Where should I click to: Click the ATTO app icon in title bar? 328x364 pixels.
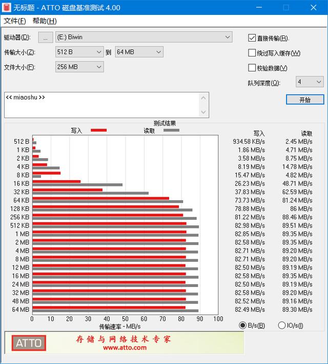pyautogui.click(x=6, y=7)
